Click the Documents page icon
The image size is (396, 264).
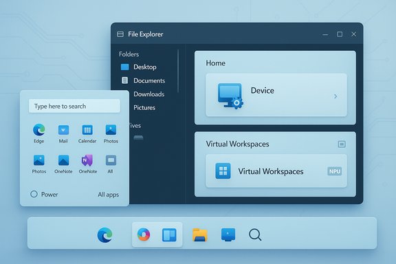[x=124, y=80]
